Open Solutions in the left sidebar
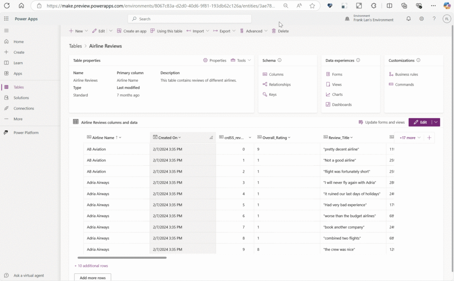Image resolution: width=454 pixels, height=281 pixels. 21,98
